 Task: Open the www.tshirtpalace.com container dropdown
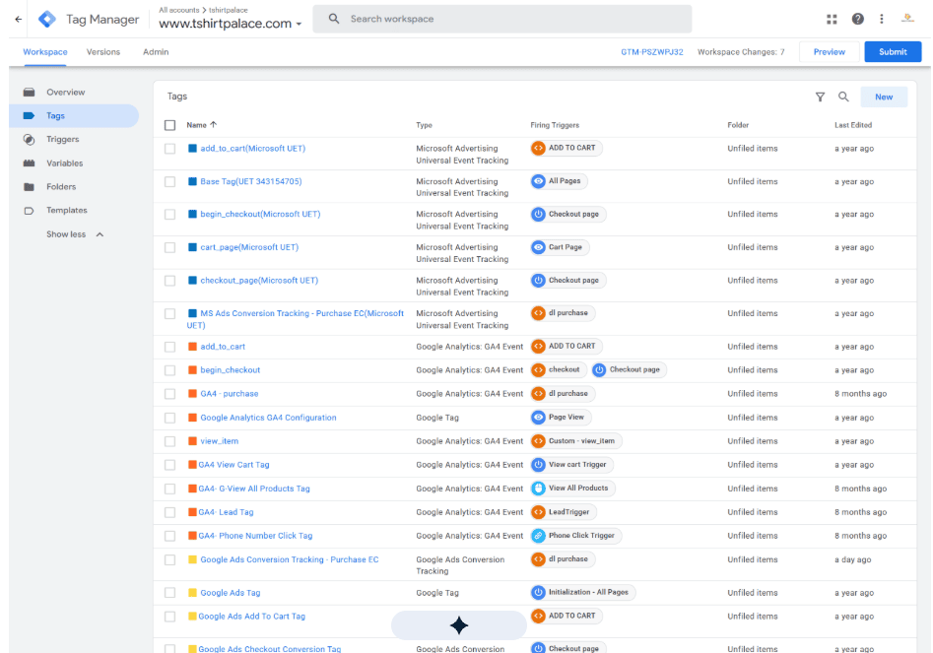click(231, 24)
